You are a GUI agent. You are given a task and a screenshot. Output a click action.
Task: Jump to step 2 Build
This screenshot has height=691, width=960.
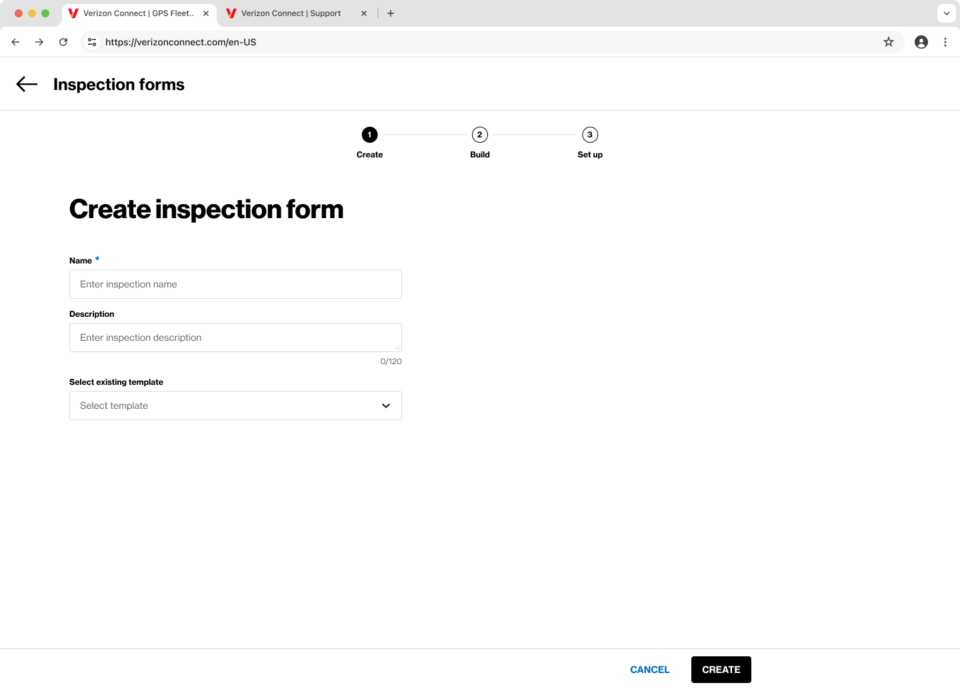(x=480, y=135)
